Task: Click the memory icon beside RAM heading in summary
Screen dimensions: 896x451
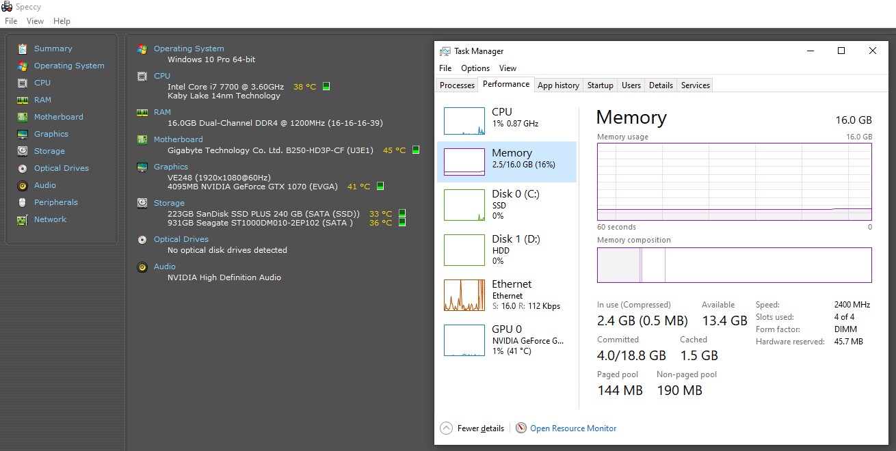Action: coord(142,112)
